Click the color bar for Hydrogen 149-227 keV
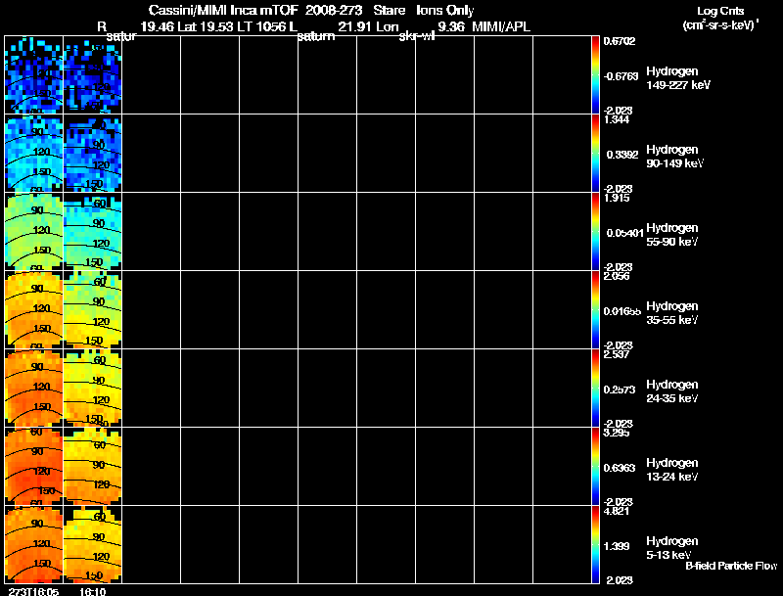This screenshot has width=783, height=596. pyautogui.click(x=595, y=75)
